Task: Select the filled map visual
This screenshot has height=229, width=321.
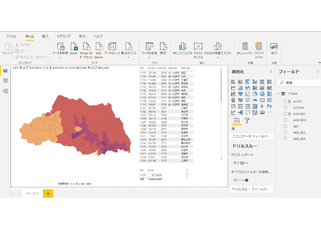Action: (x=240, y=100)
